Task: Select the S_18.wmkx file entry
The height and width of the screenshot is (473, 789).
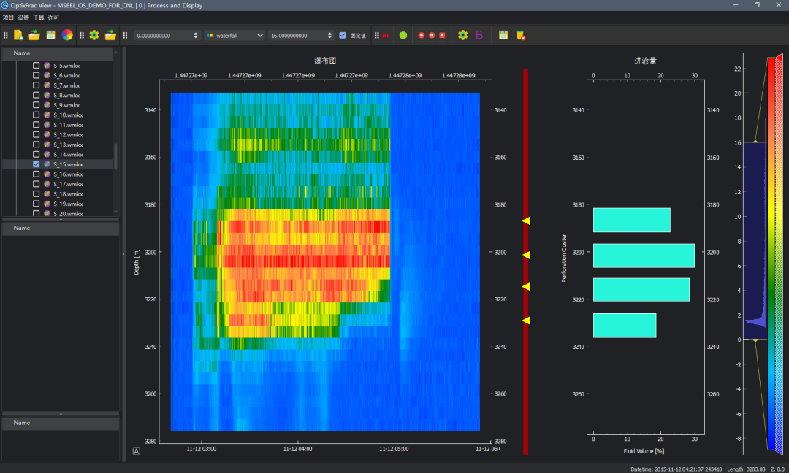Action: click(x=68, y=194)
